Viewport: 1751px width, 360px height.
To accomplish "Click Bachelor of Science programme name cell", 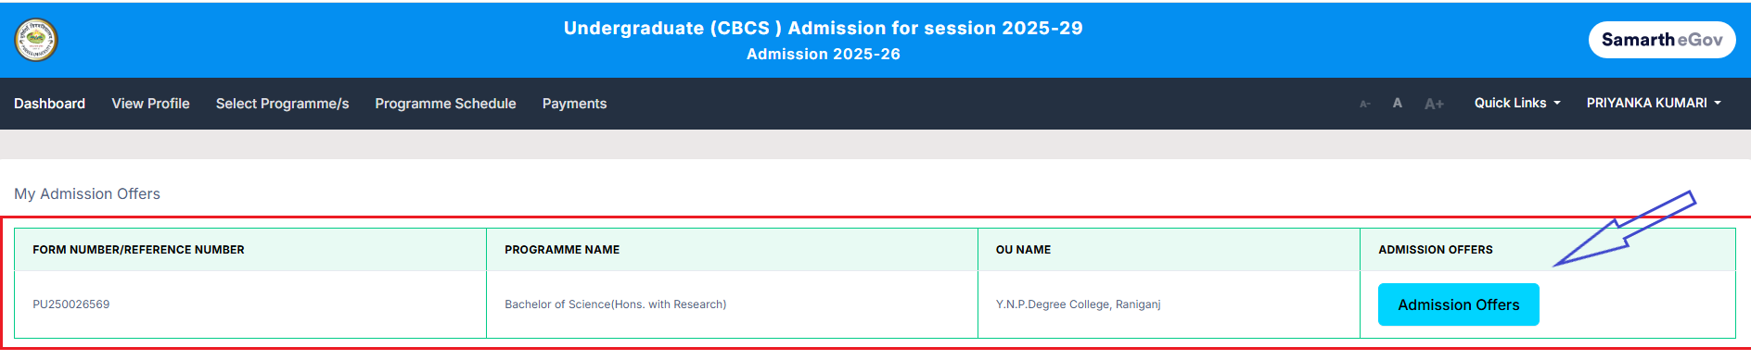I will pyautogui.click(x=732, y=304).
